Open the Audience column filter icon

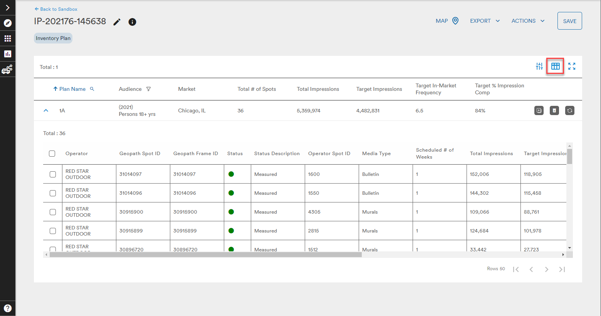[x=148, y=89]
